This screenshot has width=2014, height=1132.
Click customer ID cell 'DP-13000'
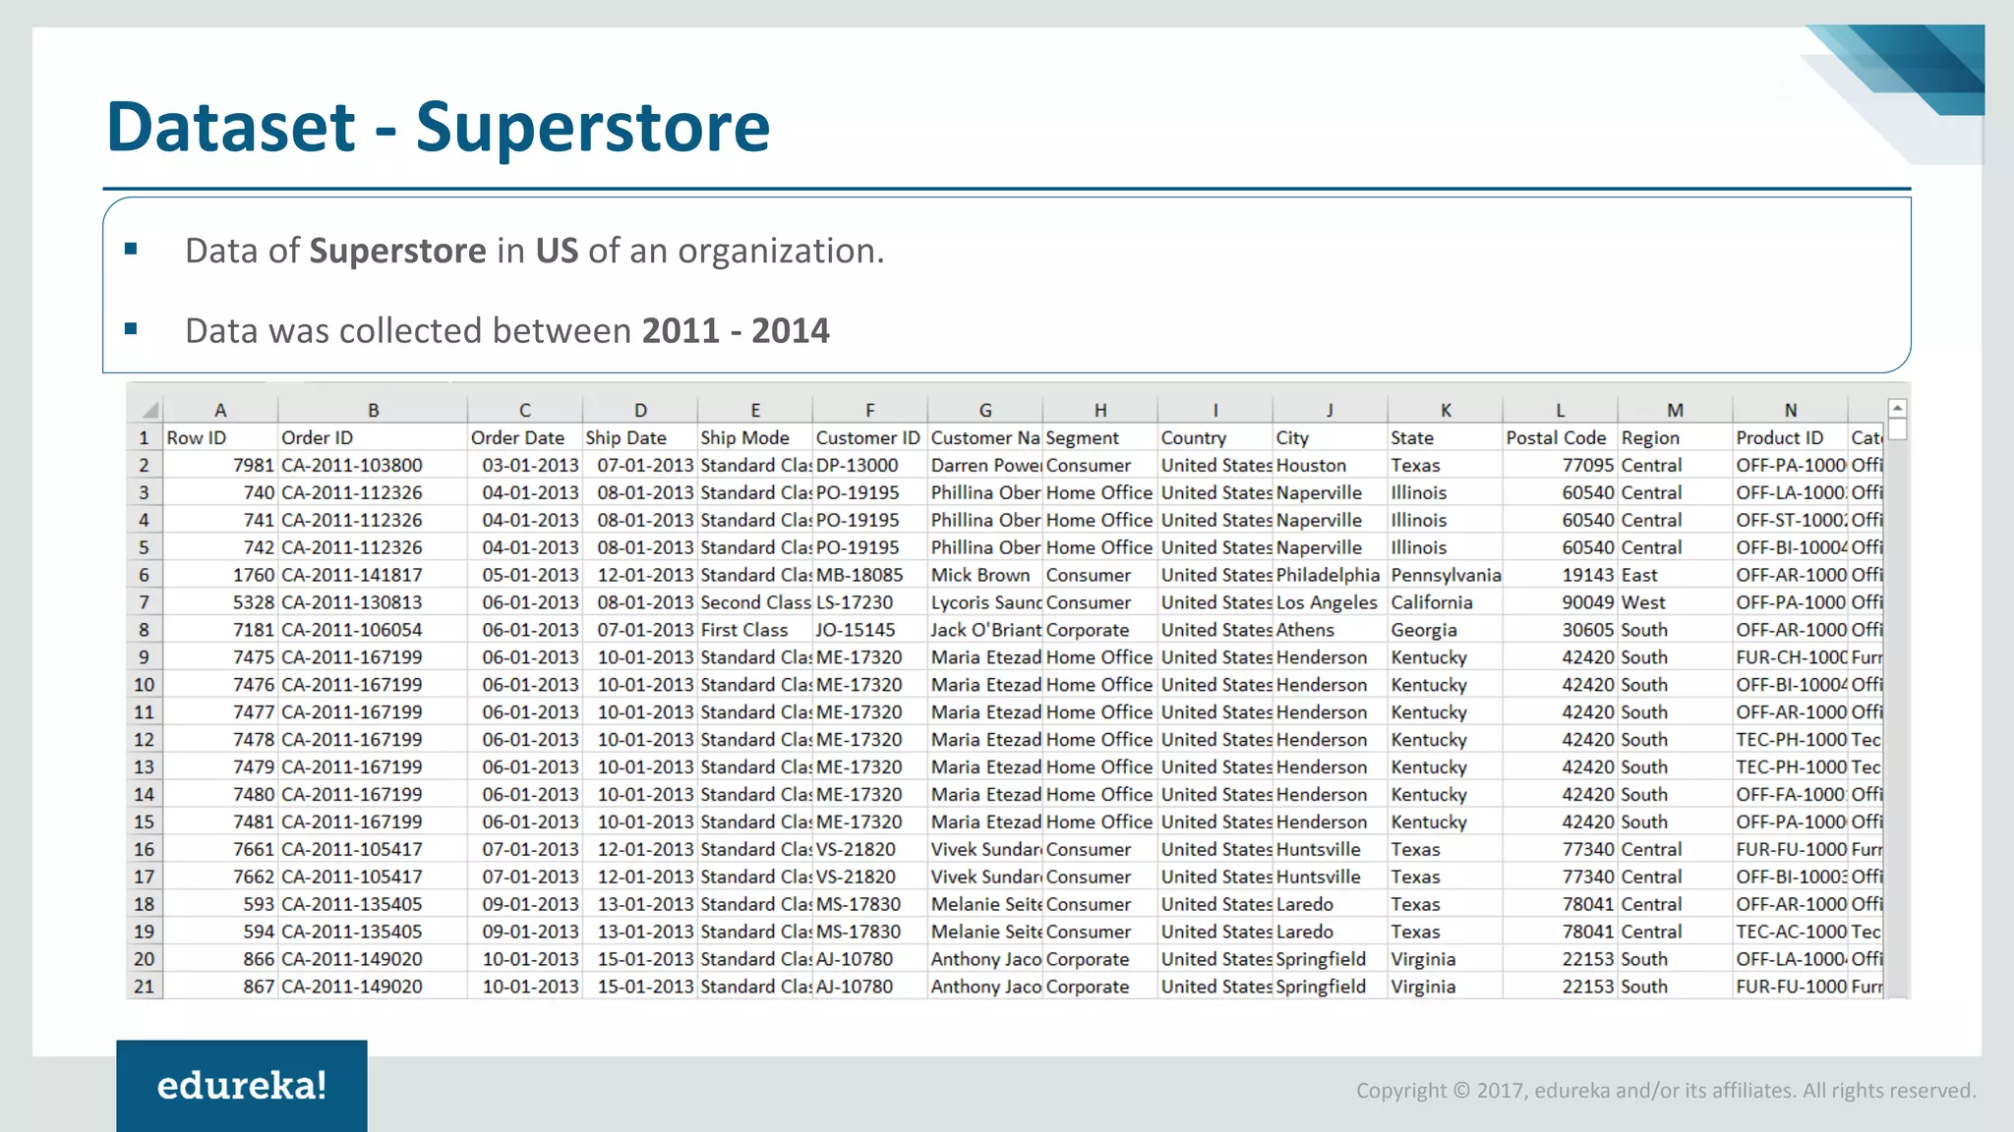(870, 466)
